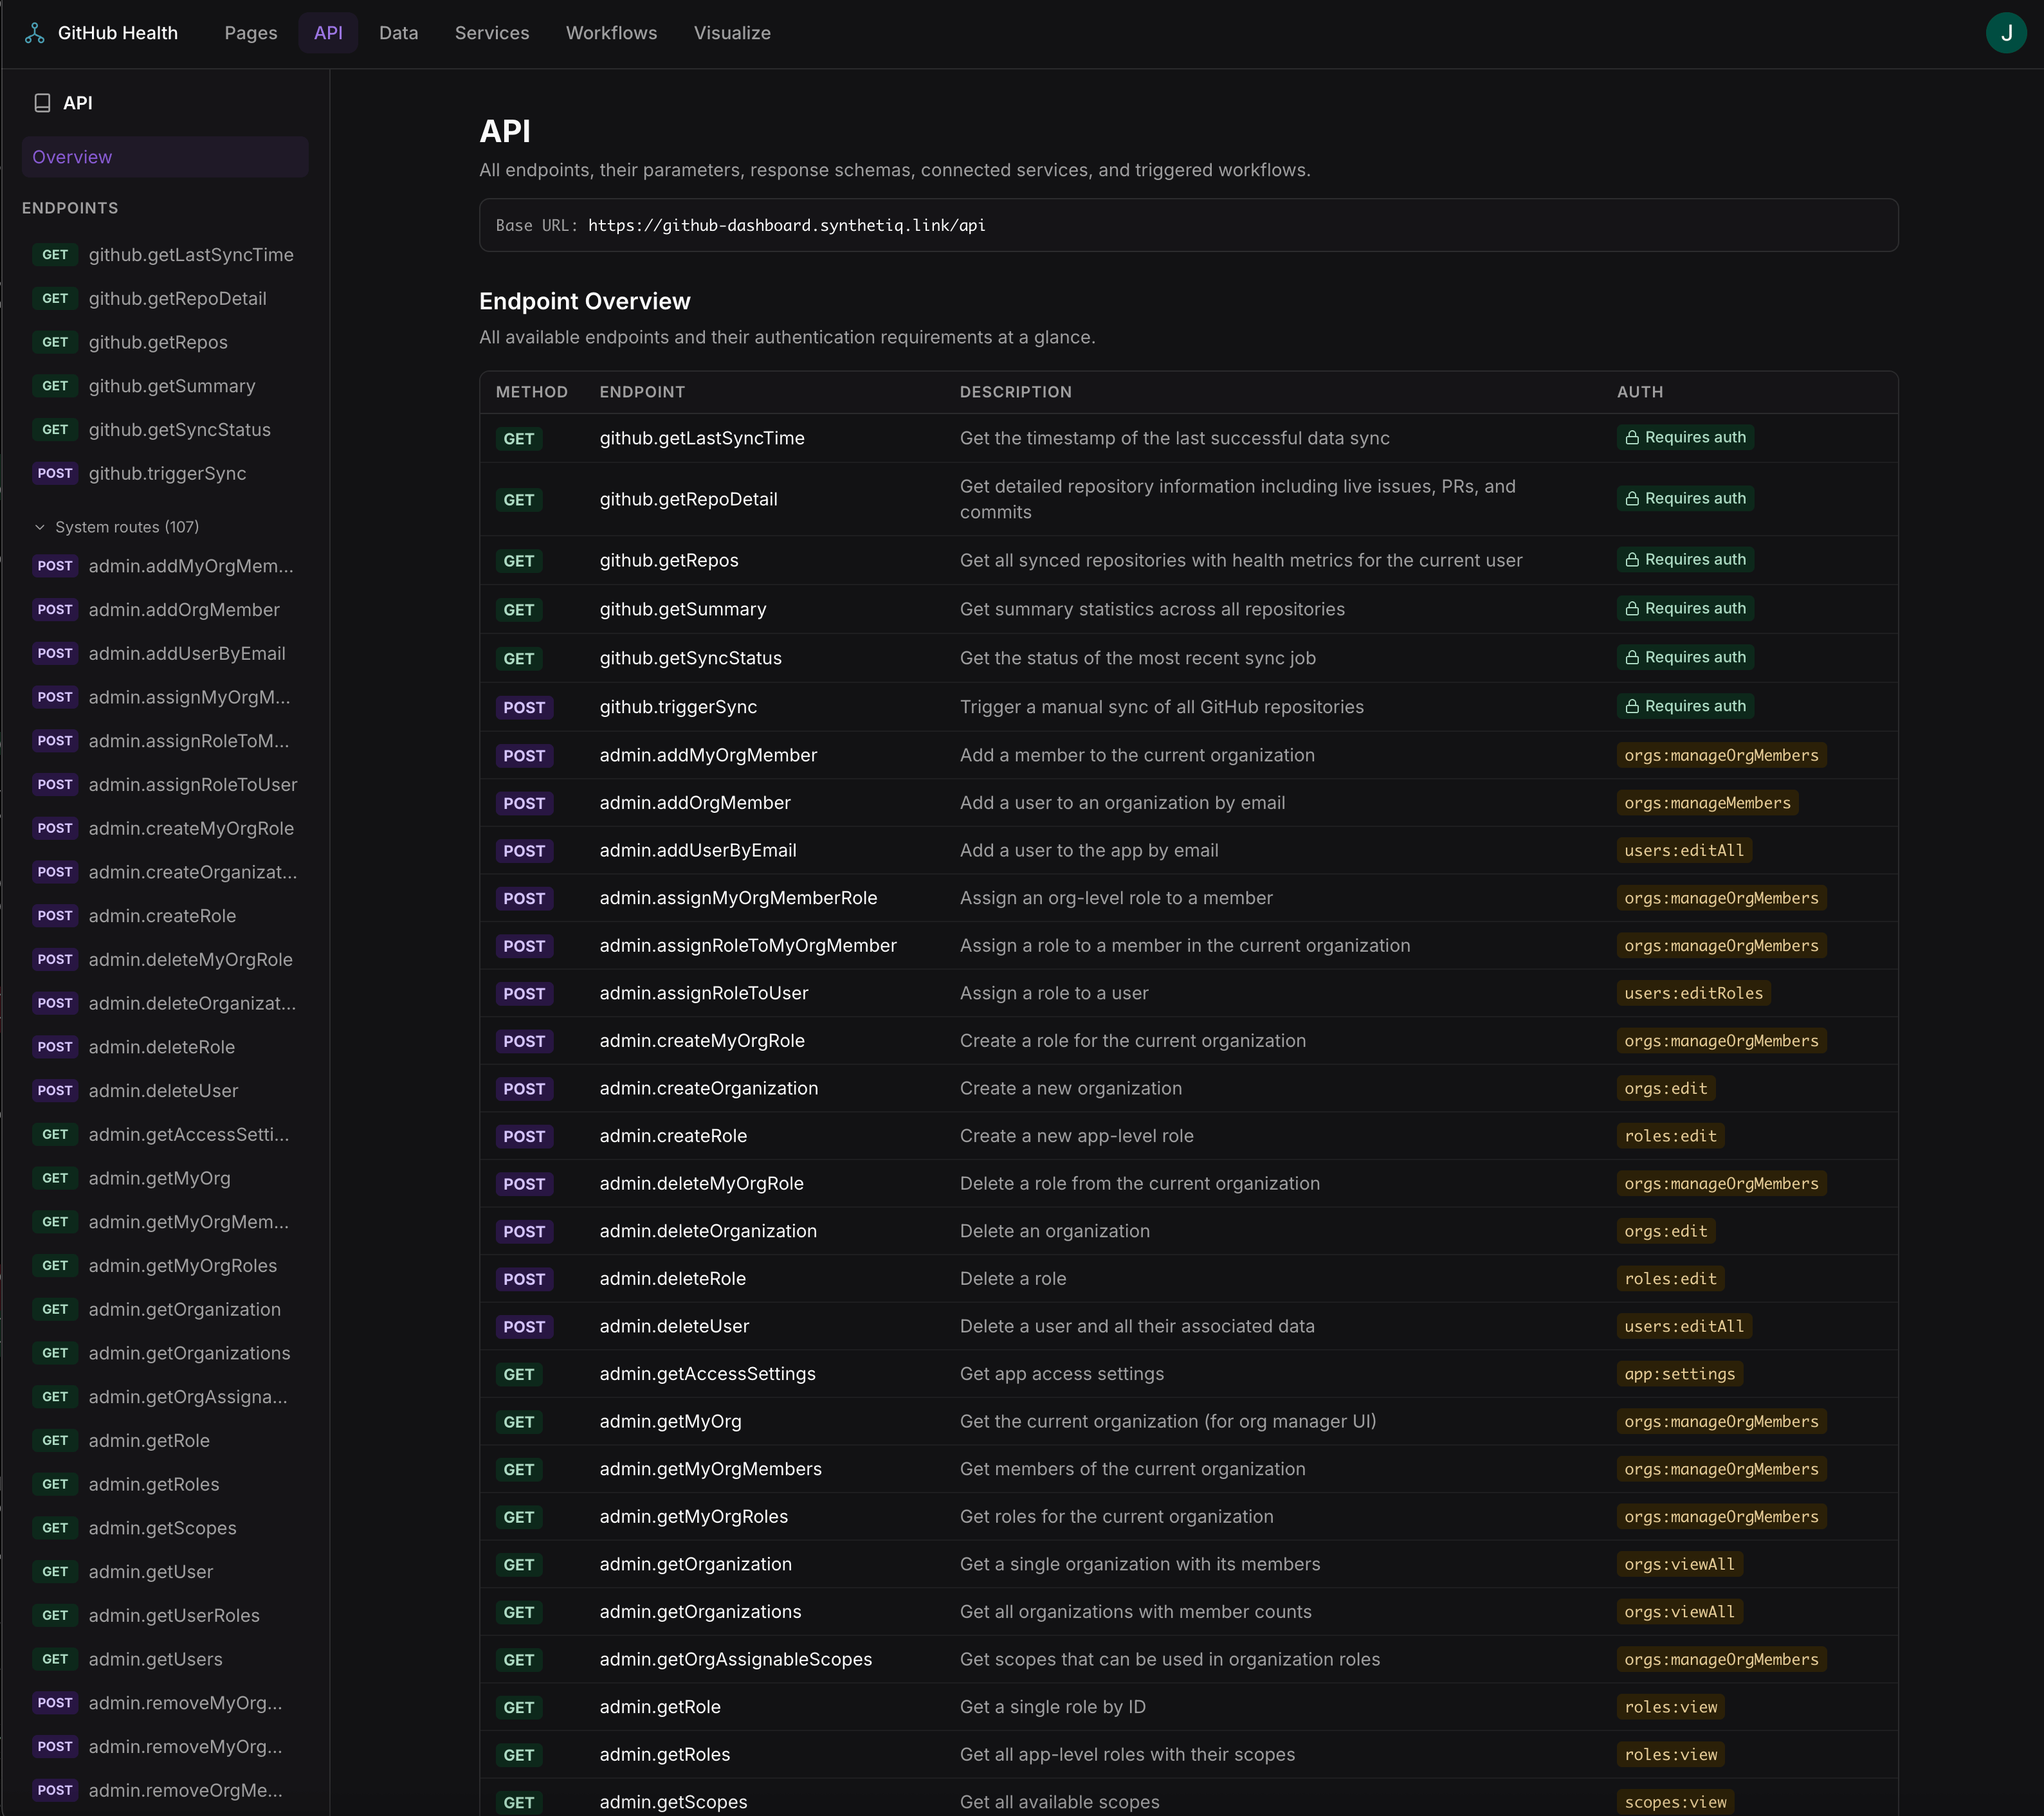Click the GET badge for github.getRepos row
The height and width of the screenshot is (1816, 2044).
click(x=518, y=561)
